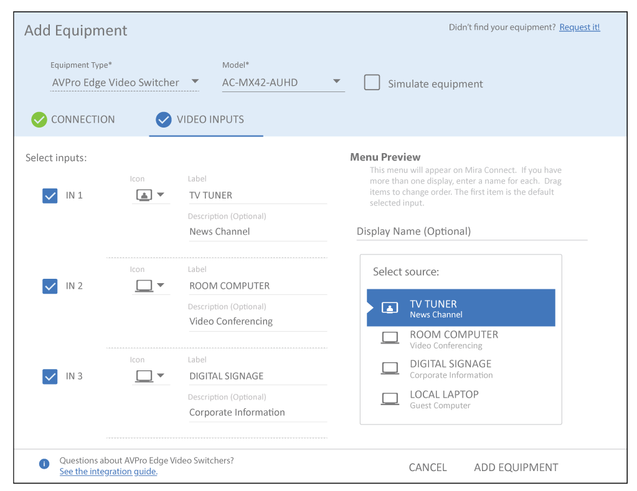Click the Menu Preview heading
Screen dimensions: 637x491
(x=385, y=157)
